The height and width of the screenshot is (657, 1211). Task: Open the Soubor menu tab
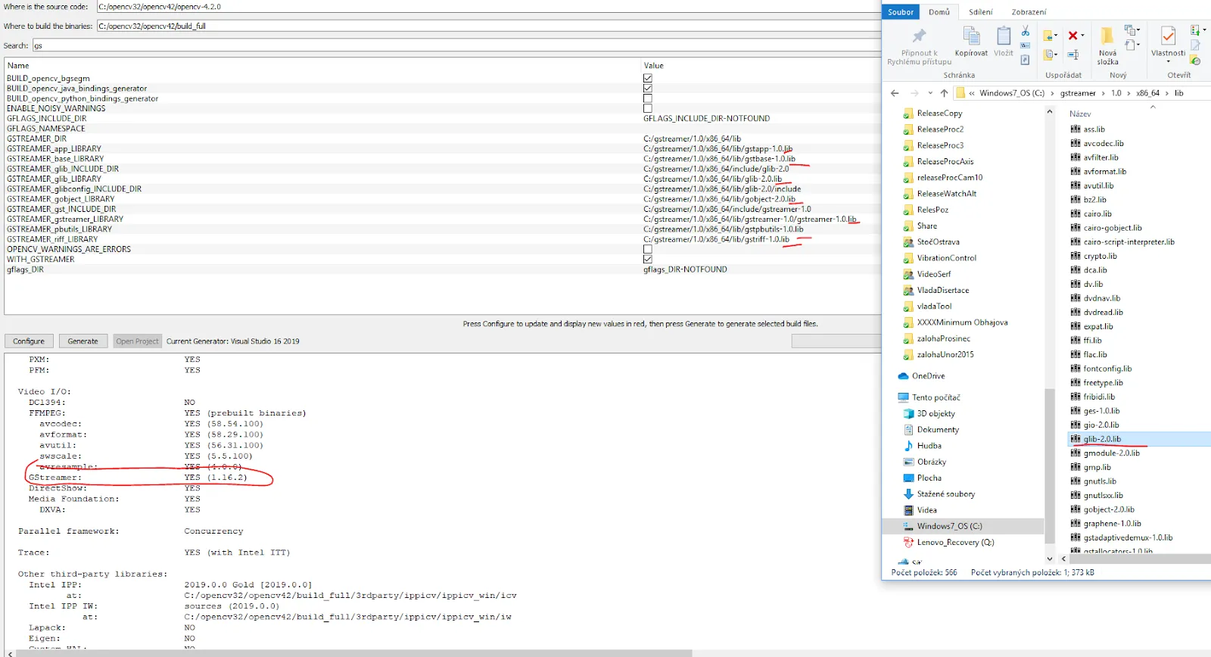tap(901, 12)
